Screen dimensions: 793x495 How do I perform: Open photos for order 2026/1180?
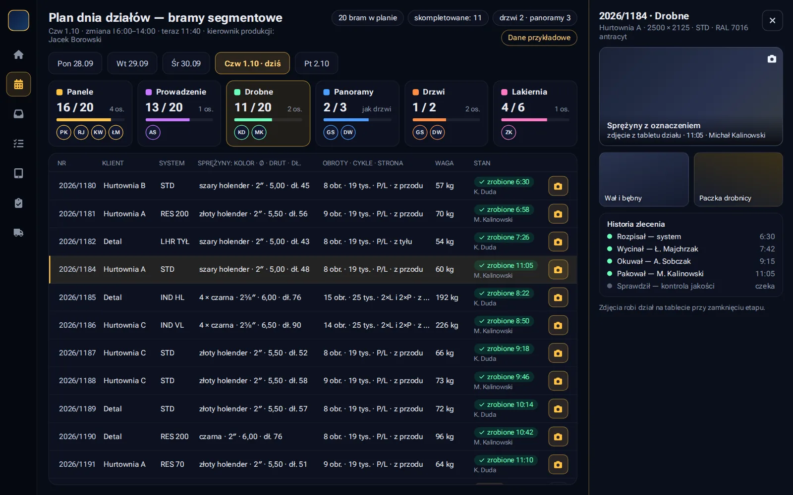coord(558,186)
